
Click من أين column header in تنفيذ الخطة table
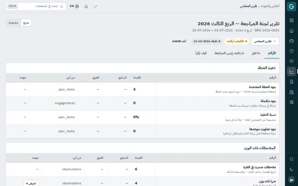pos(70,78)
